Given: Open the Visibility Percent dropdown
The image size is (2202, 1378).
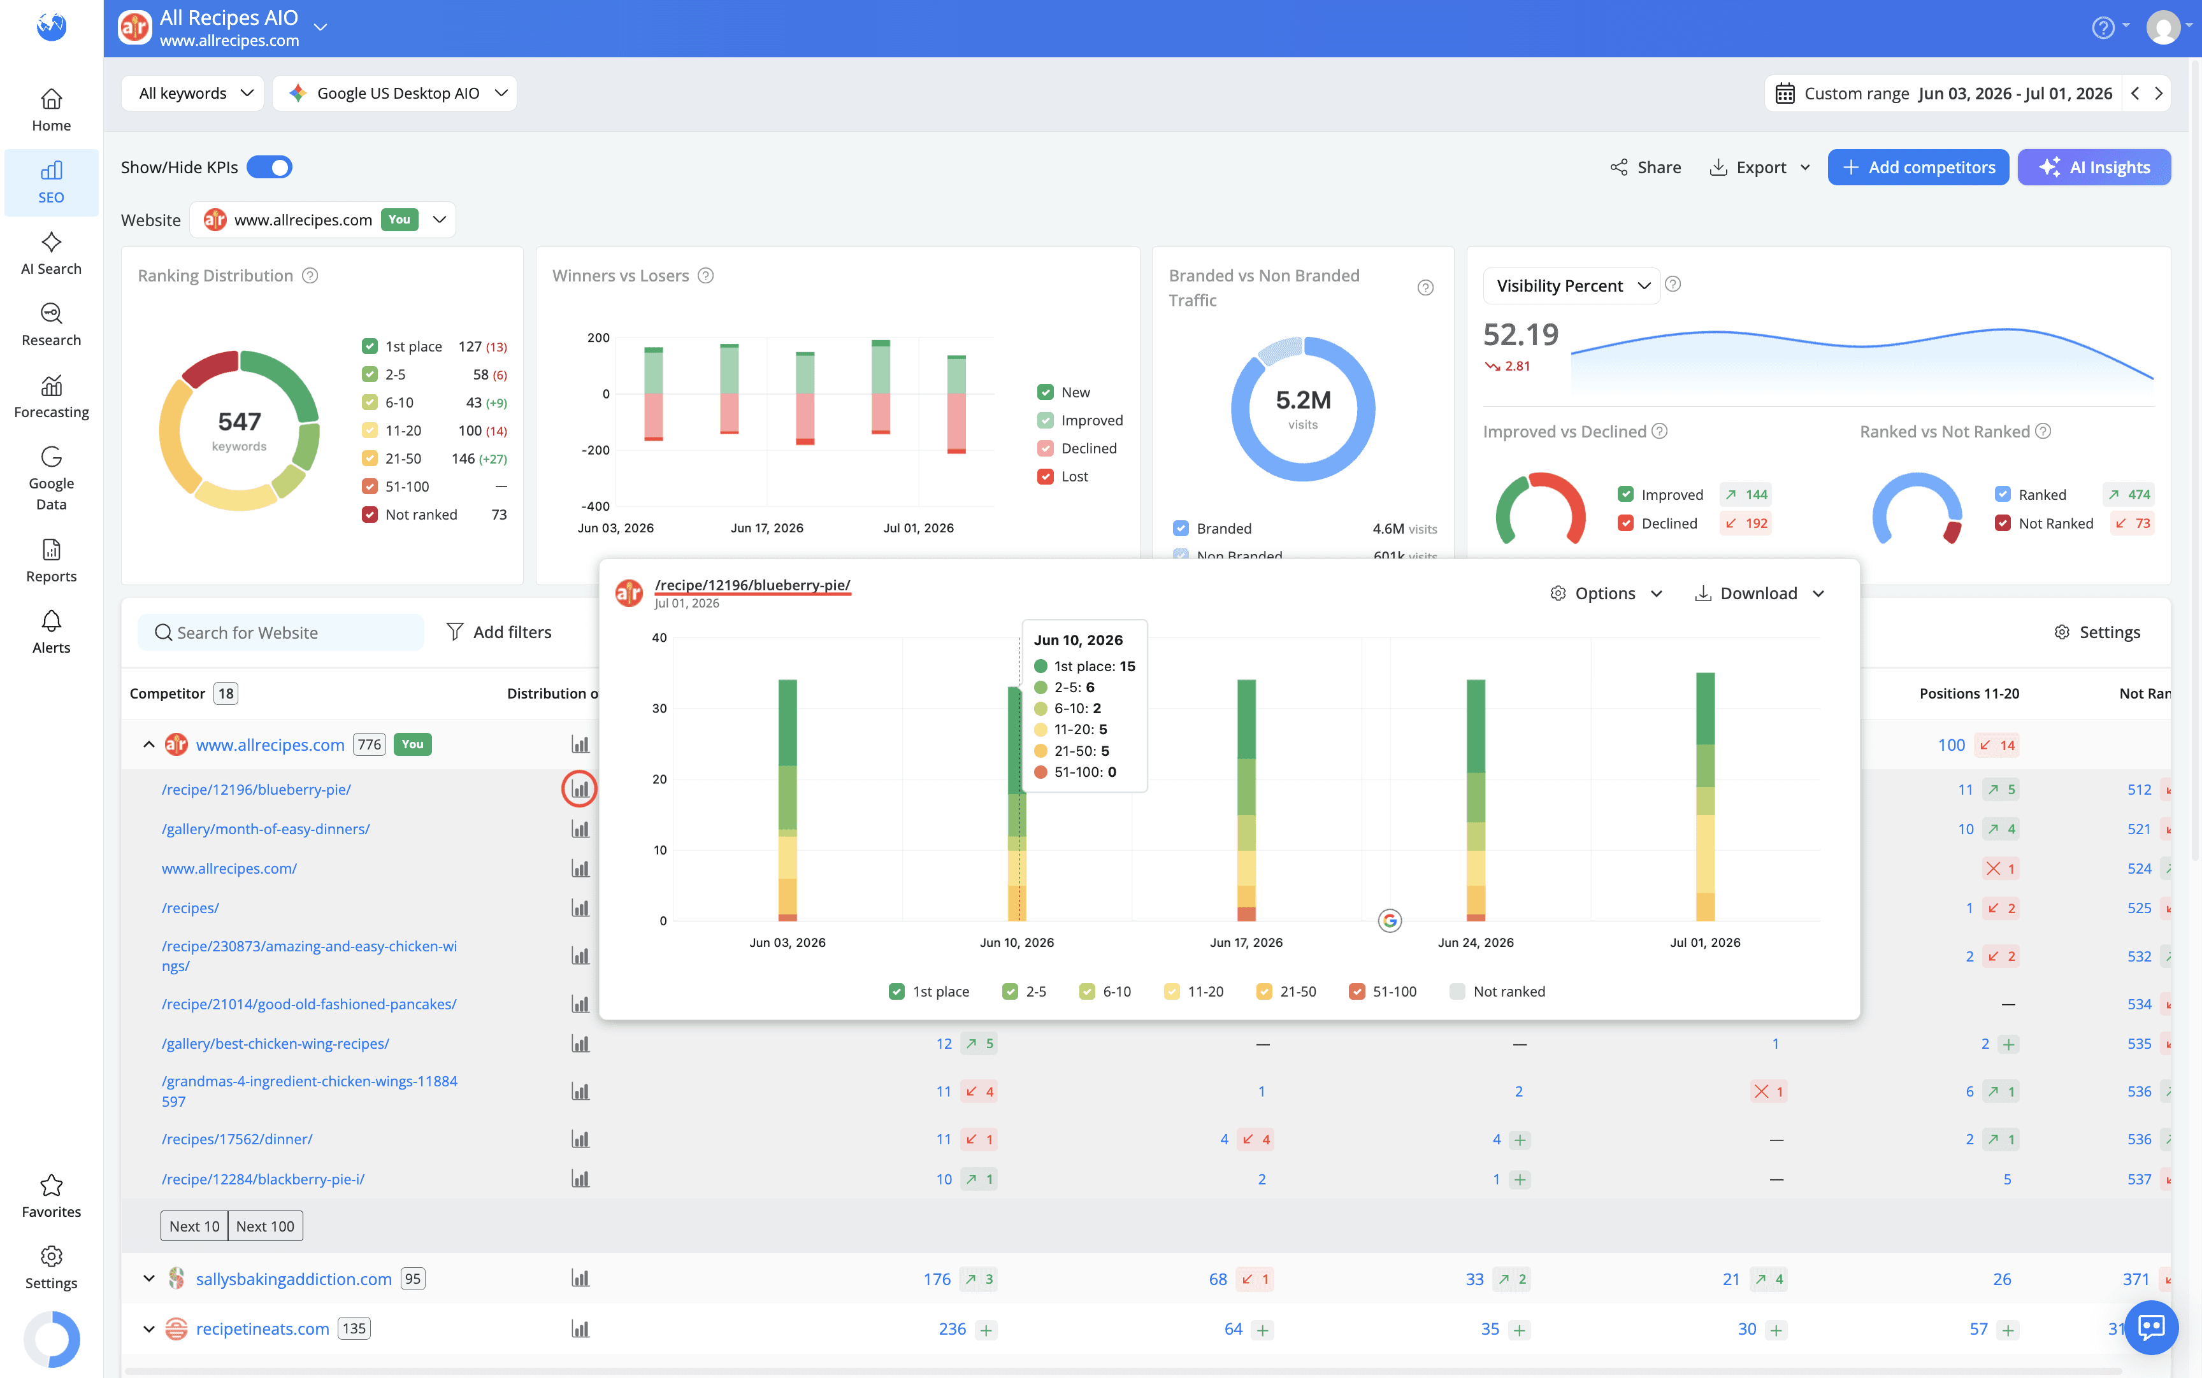Looking at the screenshot, I should pos(1572,285).
